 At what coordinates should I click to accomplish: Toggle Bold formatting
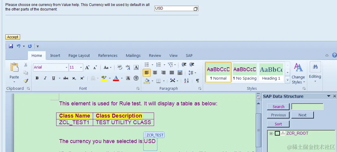point(37,78)
